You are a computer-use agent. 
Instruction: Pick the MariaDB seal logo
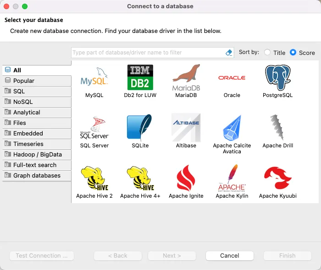pos(186,78)
